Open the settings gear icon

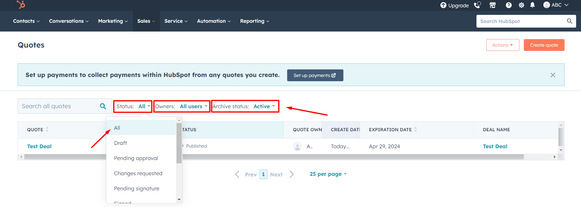(521, 5)
